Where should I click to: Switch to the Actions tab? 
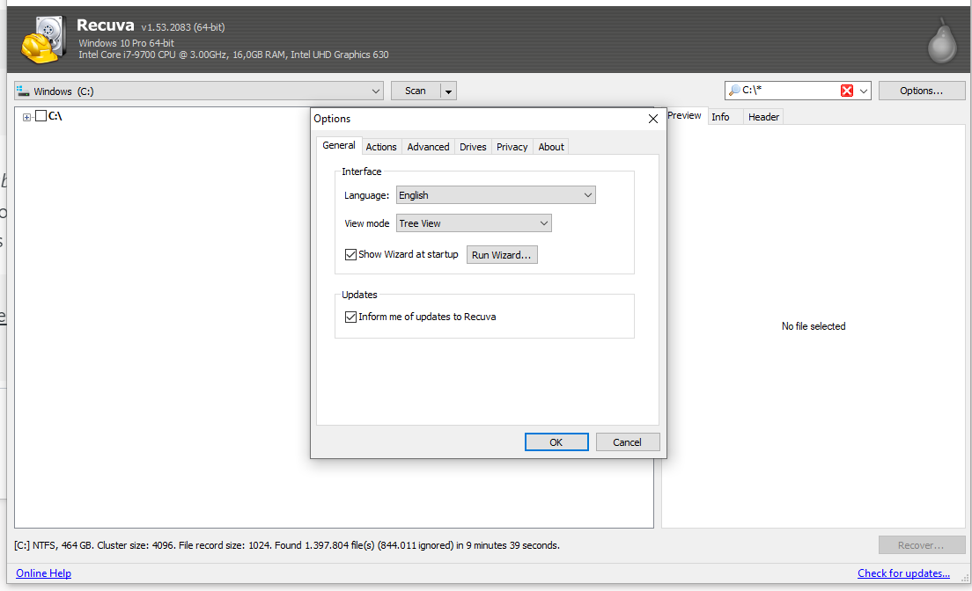coord(381,147)
